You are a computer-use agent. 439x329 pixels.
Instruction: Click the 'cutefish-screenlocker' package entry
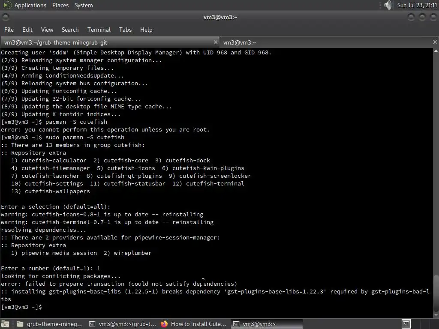click(x=215, y=176)
